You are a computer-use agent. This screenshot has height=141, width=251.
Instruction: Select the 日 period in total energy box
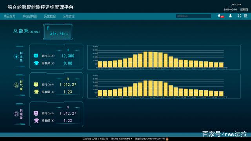[48, 28]
